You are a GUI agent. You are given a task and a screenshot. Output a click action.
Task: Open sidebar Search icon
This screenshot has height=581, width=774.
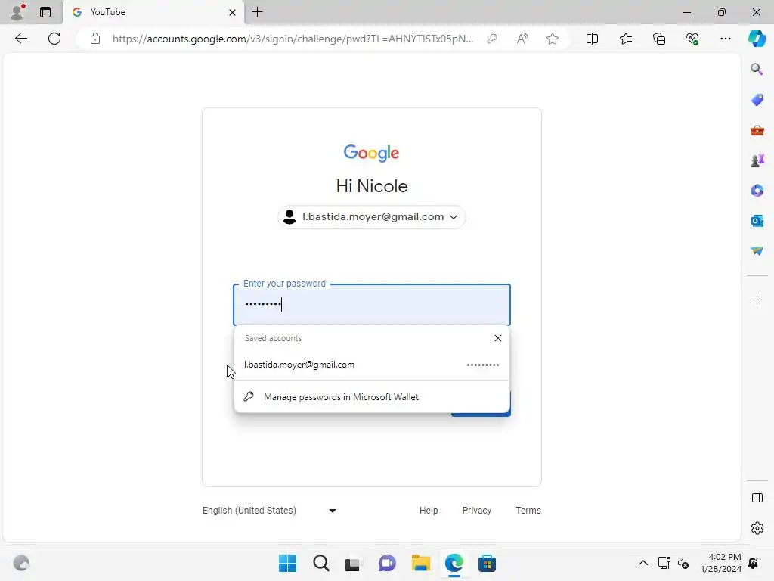757,69
